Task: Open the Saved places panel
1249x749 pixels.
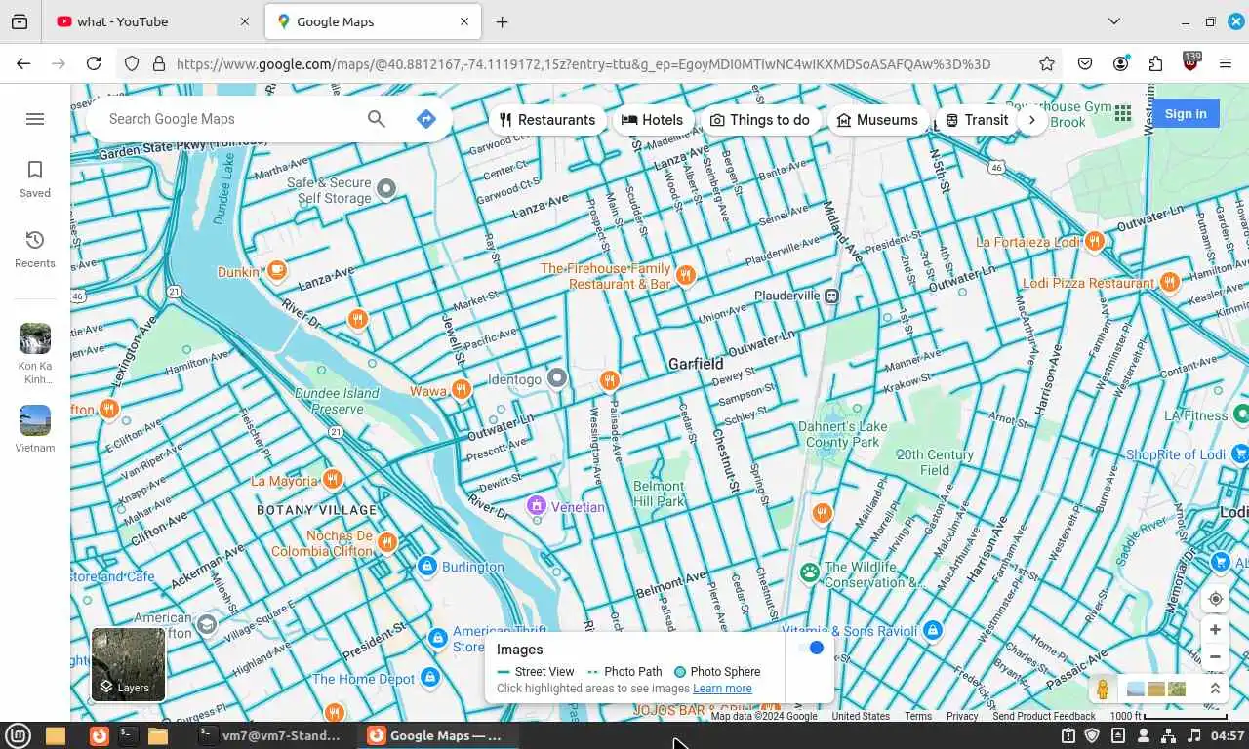Action: (x=35, y=179)
